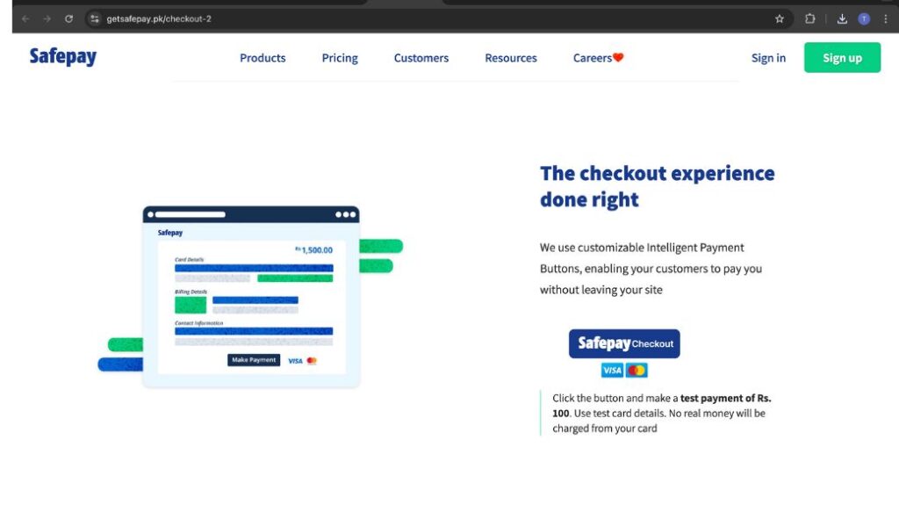This screenshot has height=519, width=899.
Task: Click the Make Payment button in illustration
Action: 254,359
